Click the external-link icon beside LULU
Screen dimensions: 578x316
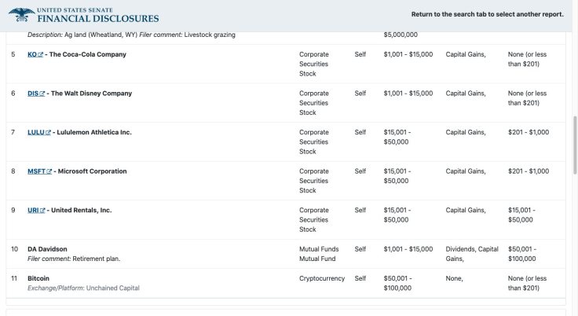point(48,133)
